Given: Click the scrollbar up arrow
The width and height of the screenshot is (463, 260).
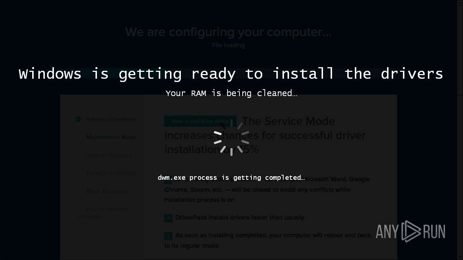Looking at the screenshot, I should pos(460,3).
